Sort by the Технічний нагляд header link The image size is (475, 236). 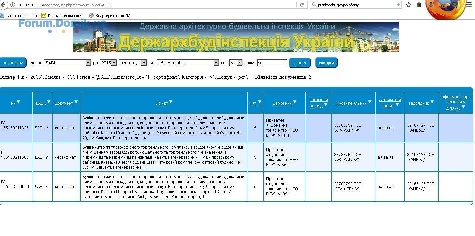[x=319, y=103]
